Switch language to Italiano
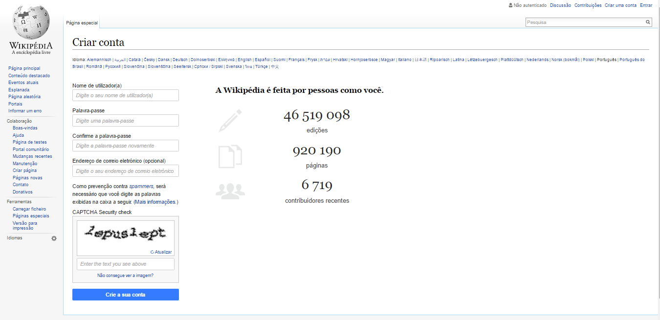This screenshot has height=320, width=660. (404, 60)
